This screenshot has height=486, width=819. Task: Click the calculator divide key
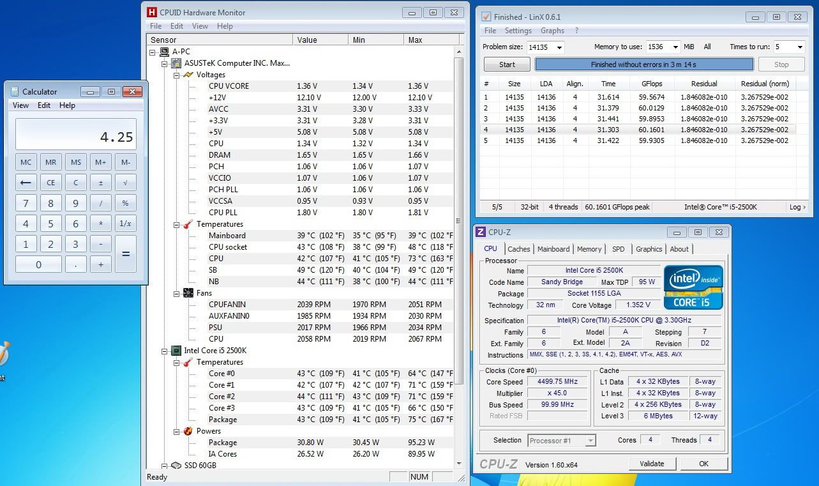coord(100,203)
